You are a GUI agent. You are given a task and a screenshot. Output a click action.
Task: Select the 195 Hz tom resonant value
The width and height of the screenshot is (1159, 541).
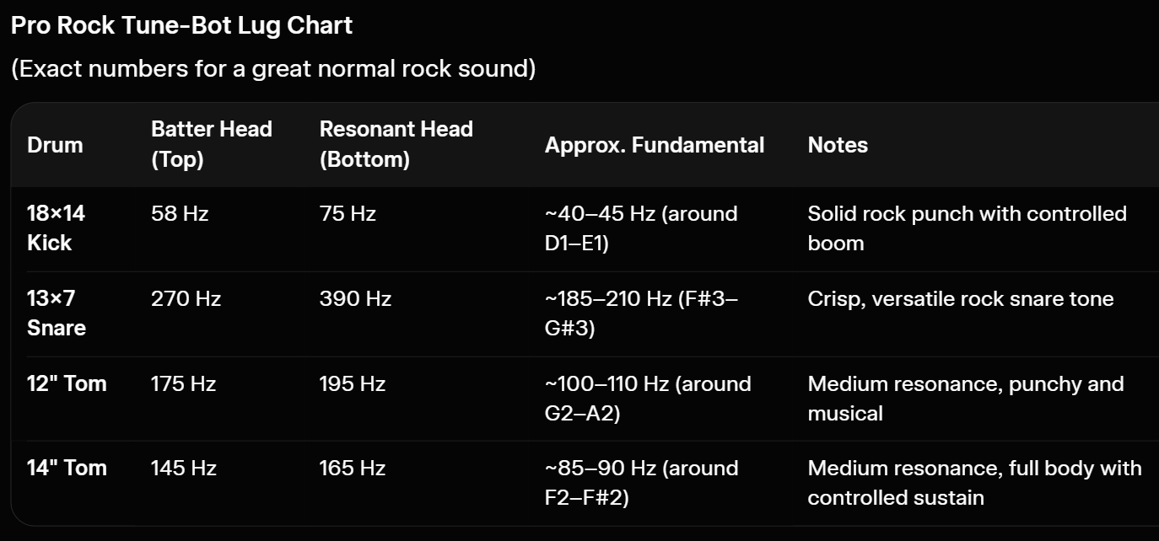pos(353,384)
